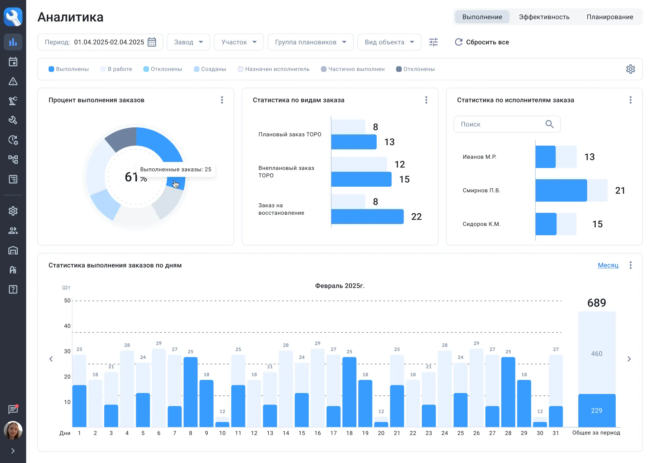Expand the 'Вид объекта' dropdown
Viewport: 654px width, 463px height.
tap(389, 42)
